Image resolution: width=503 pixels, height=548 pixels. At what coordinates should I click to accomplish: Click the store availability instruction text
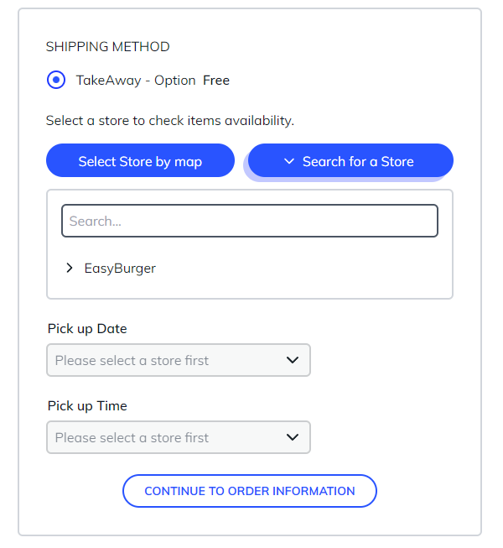pos(170,121)
